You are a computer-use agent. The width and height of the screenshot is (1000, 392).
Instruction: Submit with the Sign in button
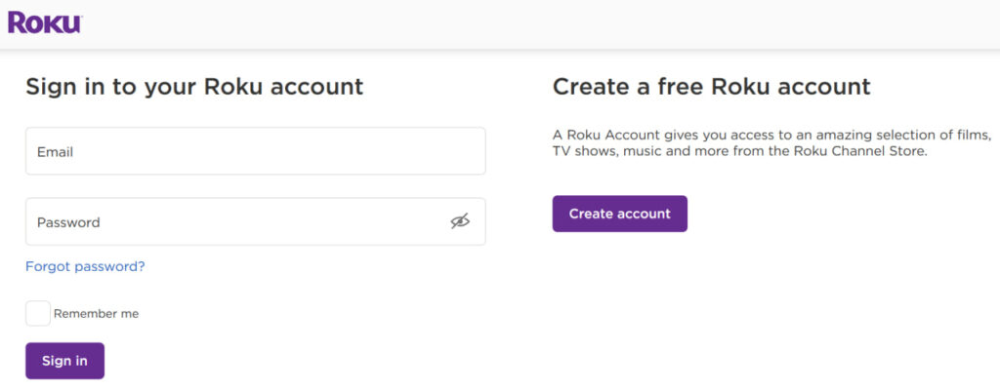[64, 361]
